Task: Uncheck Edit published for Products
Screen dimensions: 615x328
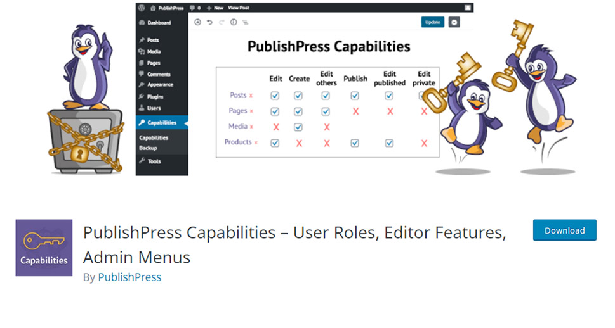Action: coord(389,143)
